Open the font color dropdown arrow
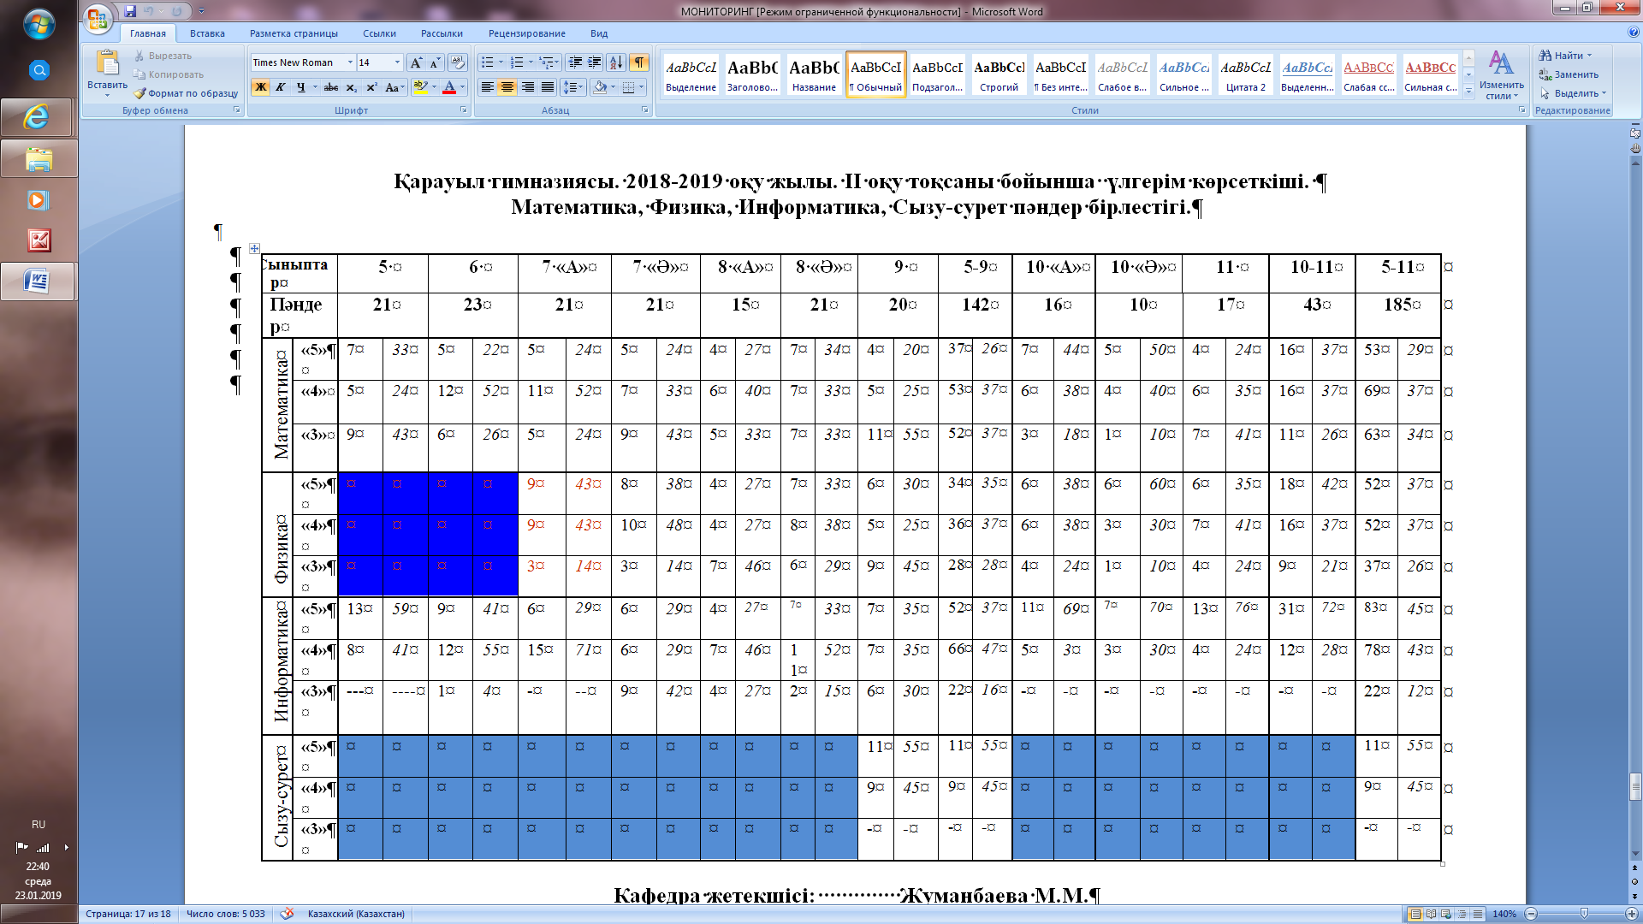Screen dimensions: 1643x924 click(462, 87)
